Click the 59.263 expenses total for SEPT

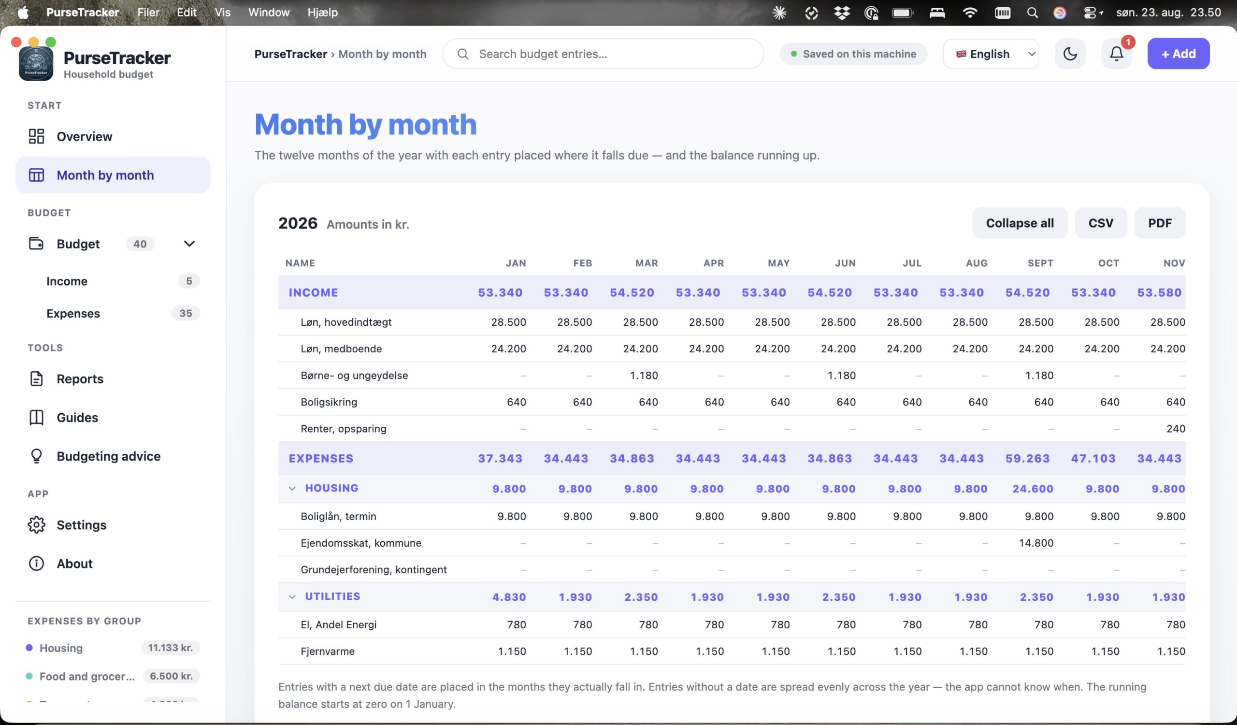(x=1027, y=458)
